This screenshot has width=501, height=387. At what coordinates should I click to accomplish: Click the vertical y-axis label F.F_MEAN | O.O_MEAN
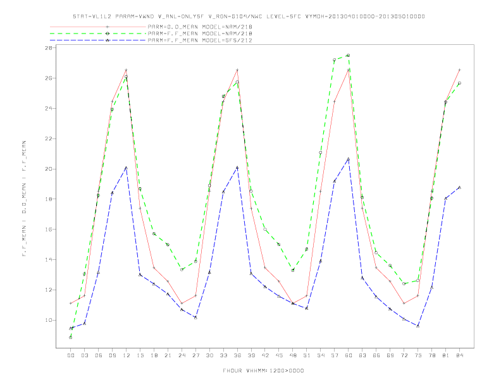[x=24, y=199]
